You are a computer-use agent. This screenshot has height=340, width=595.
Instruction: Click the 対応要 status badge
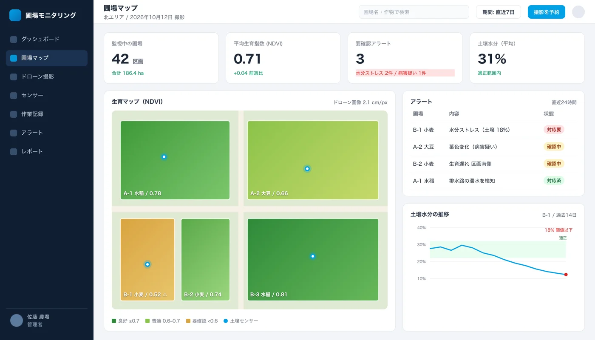(554, 130)
